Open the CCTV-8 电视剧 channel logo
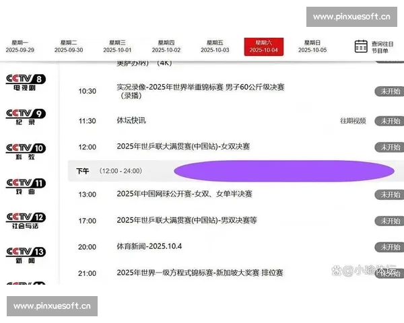This screenshot has height=323, width=404. click(x=26, y=83)
